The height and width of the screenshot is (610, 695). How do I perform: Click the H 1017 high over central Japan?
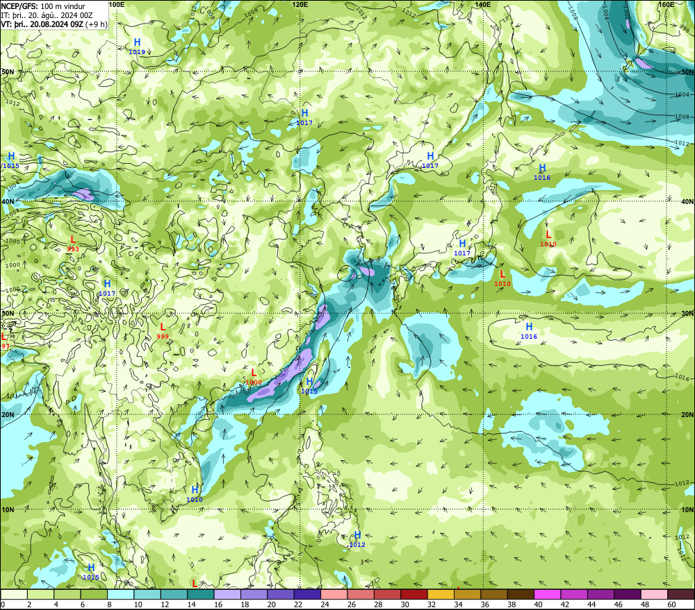(x=462, y=248)
